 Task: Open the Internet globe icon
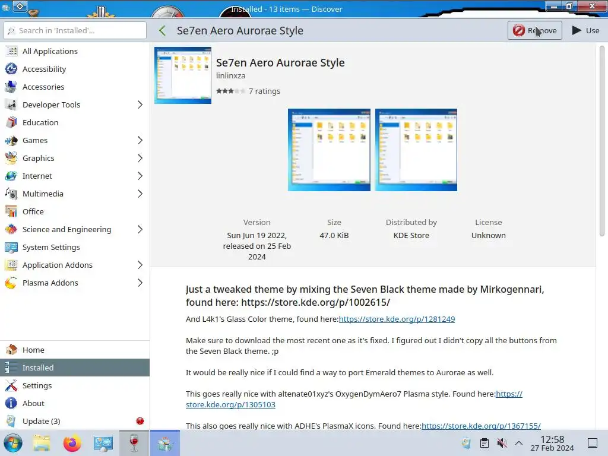(x=11, y=176)
